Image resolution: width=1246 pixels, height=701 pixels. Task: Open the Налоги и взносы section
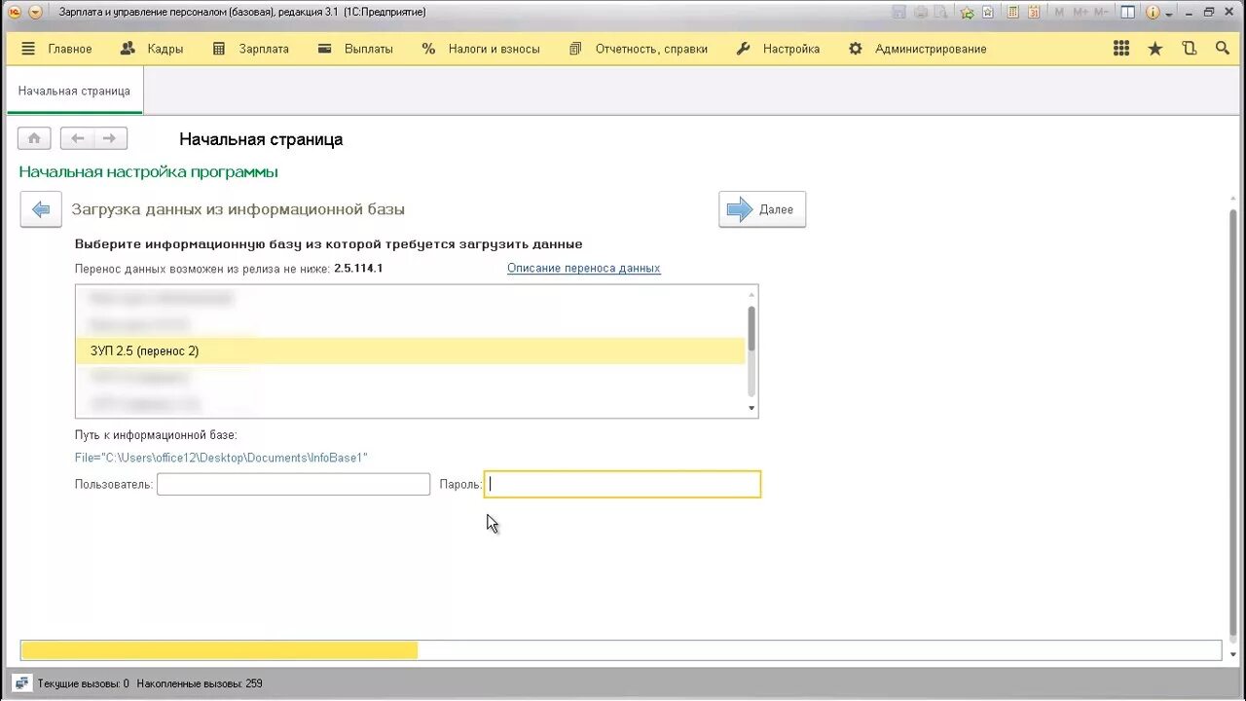[x=481, y=49]
